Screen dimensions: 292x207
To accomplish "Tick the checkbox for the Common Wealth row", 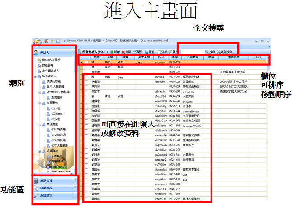I will 86,126.
